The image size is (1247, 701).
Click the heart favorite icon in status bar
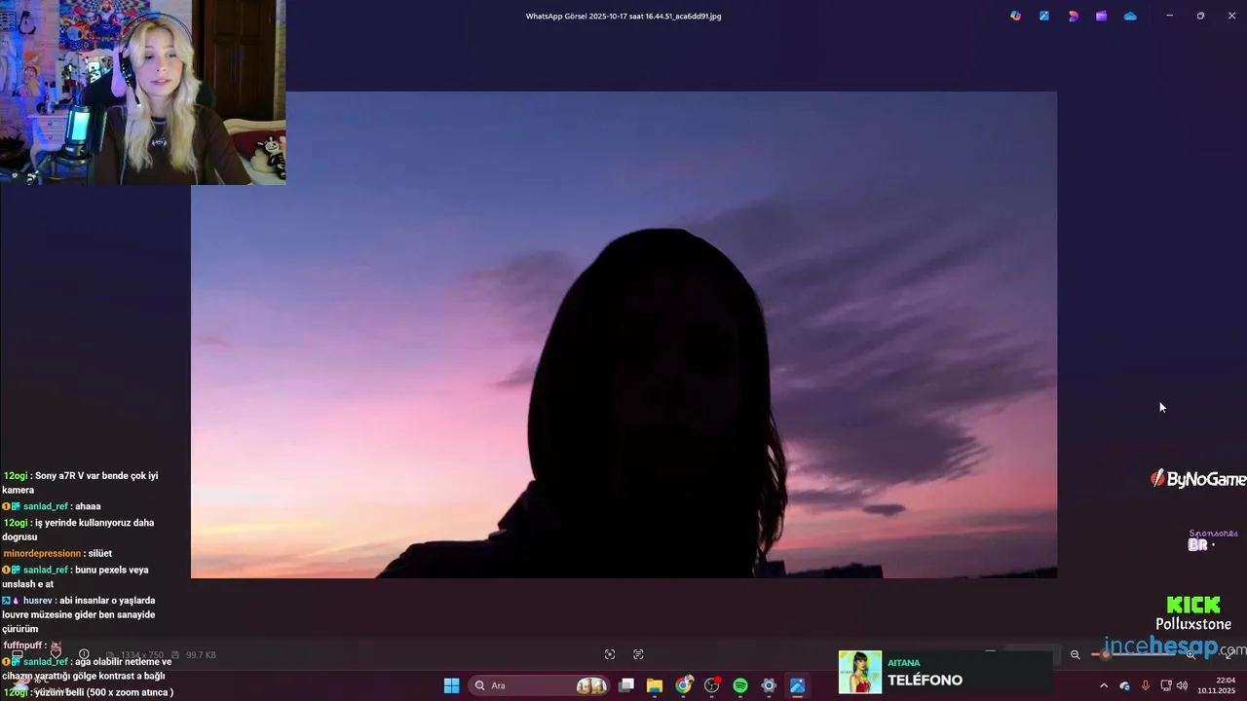point(56,654)
